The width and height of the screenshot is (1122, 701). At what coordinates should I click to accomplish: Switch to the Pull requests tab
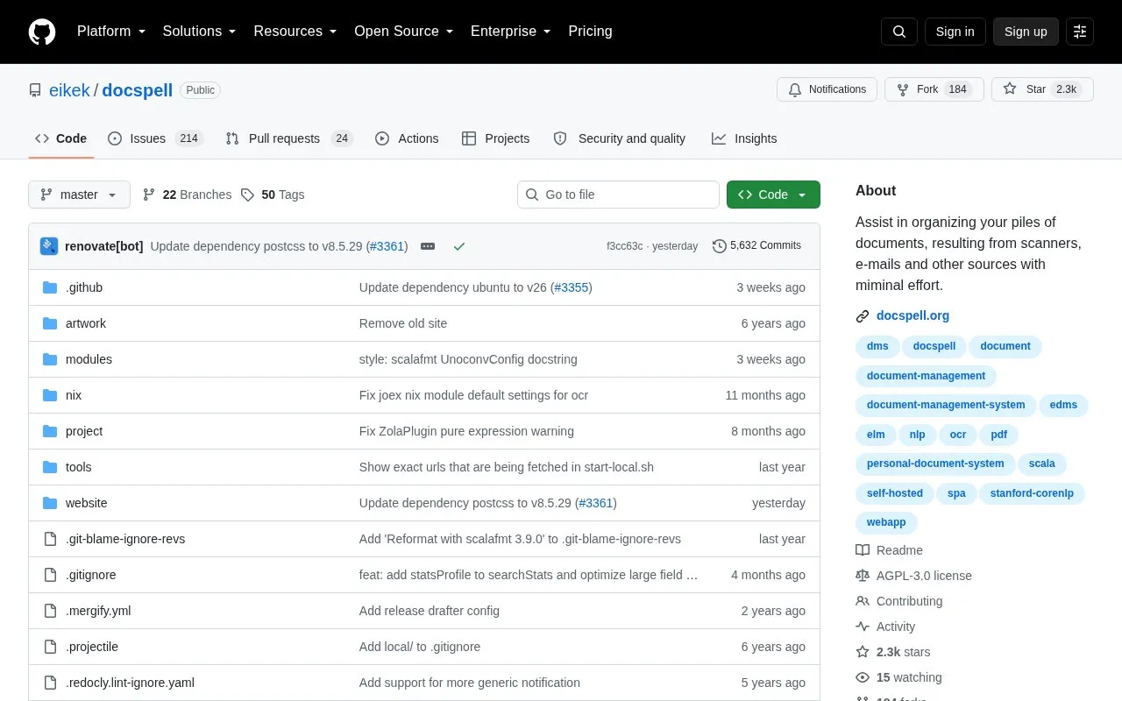point(288,138)
